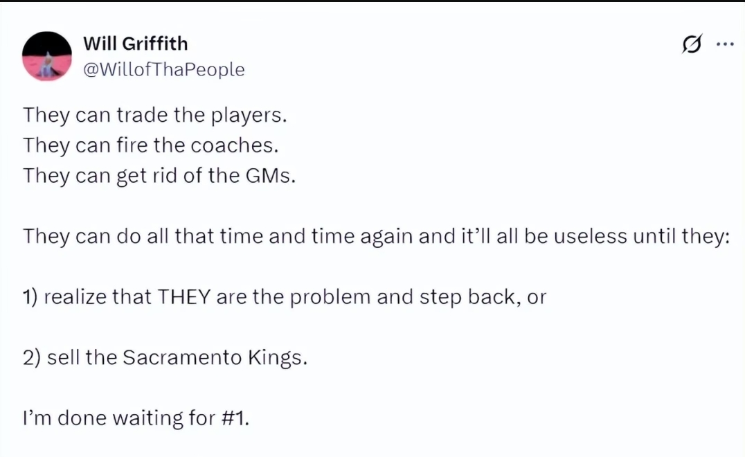Click the option "1) realize that THEY are the problem"

285,297
